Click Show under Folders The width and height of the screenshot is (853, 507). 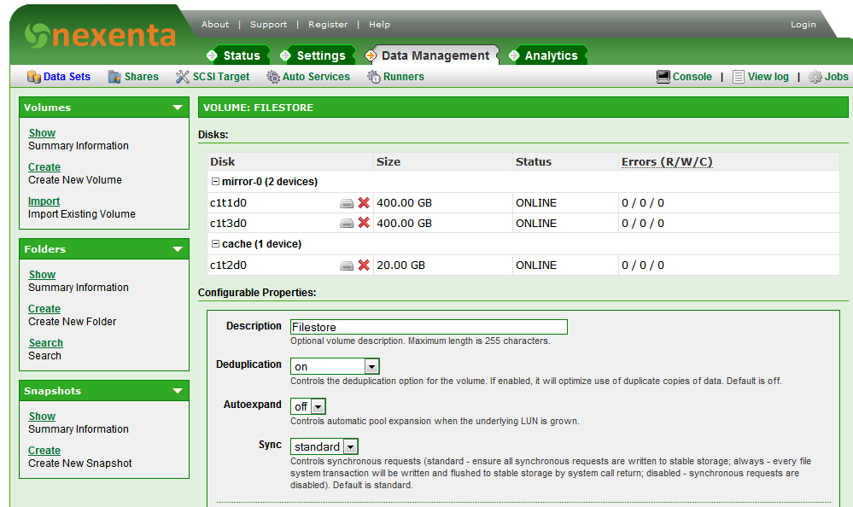pyautogui.click(x=42, y=275)
